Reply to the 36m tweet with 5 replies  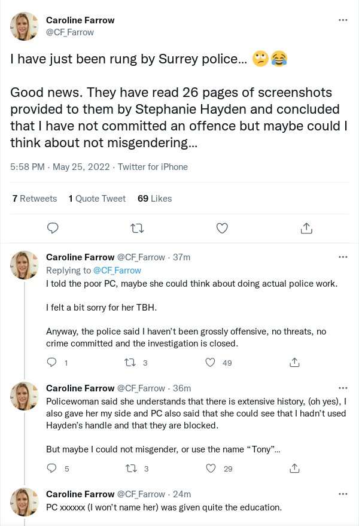tap(51, 469)
